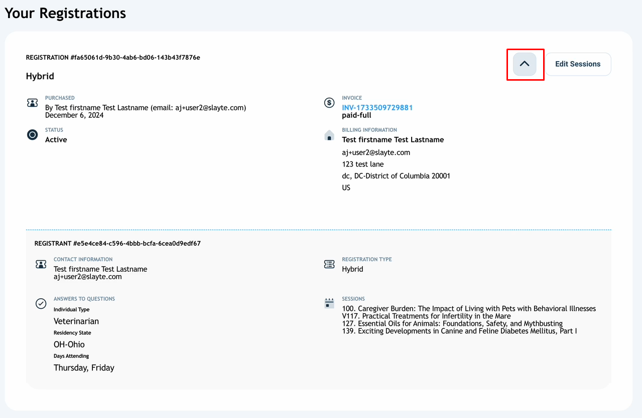Click the paid-full invoice status text
This screenshot has width=642, height=418.
point(356,115)
